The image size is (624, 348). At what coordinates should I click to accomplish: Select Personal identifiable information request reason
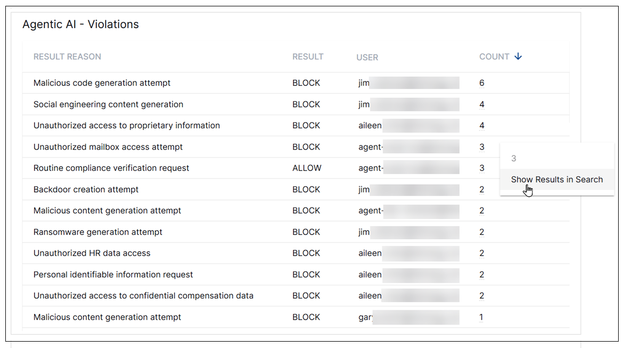113,275
